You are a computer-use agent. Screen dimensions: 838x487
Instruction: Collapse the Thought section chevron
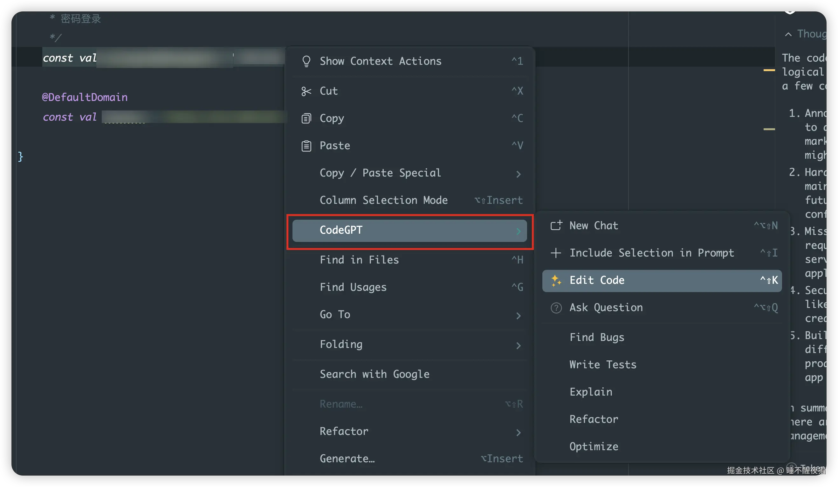coord(788,34)
